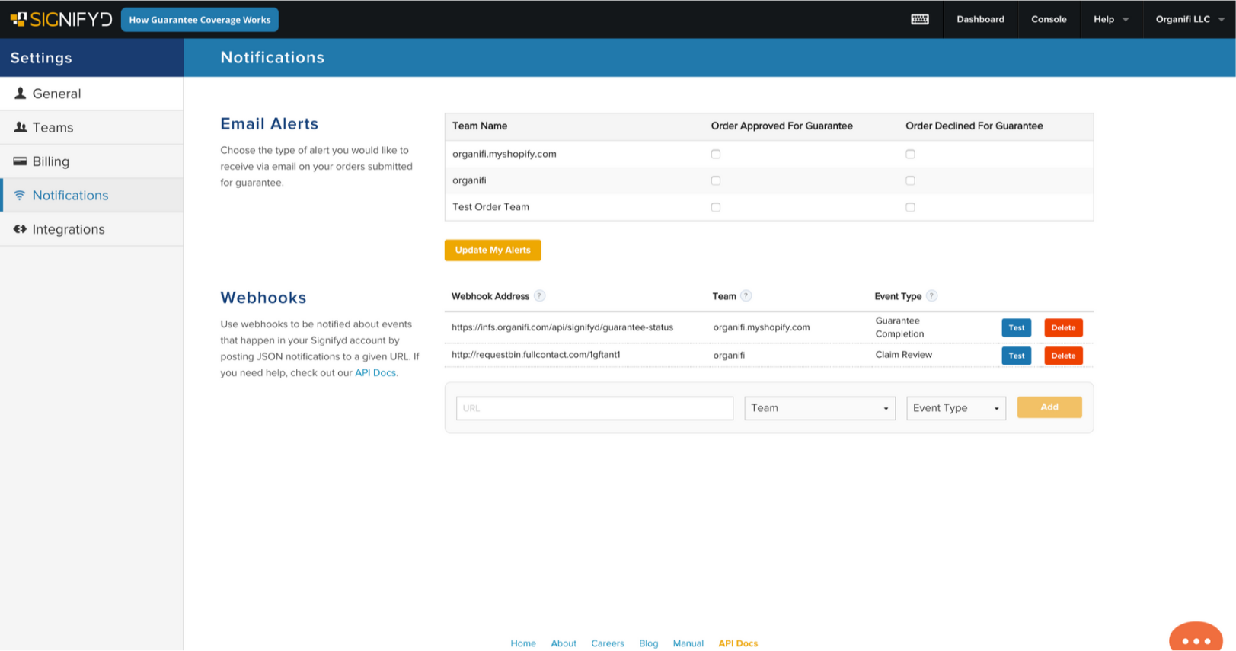1236x651 pixels.
Task: Open Blog footer link
Action: pyautogui.click(x=649, y=643)
